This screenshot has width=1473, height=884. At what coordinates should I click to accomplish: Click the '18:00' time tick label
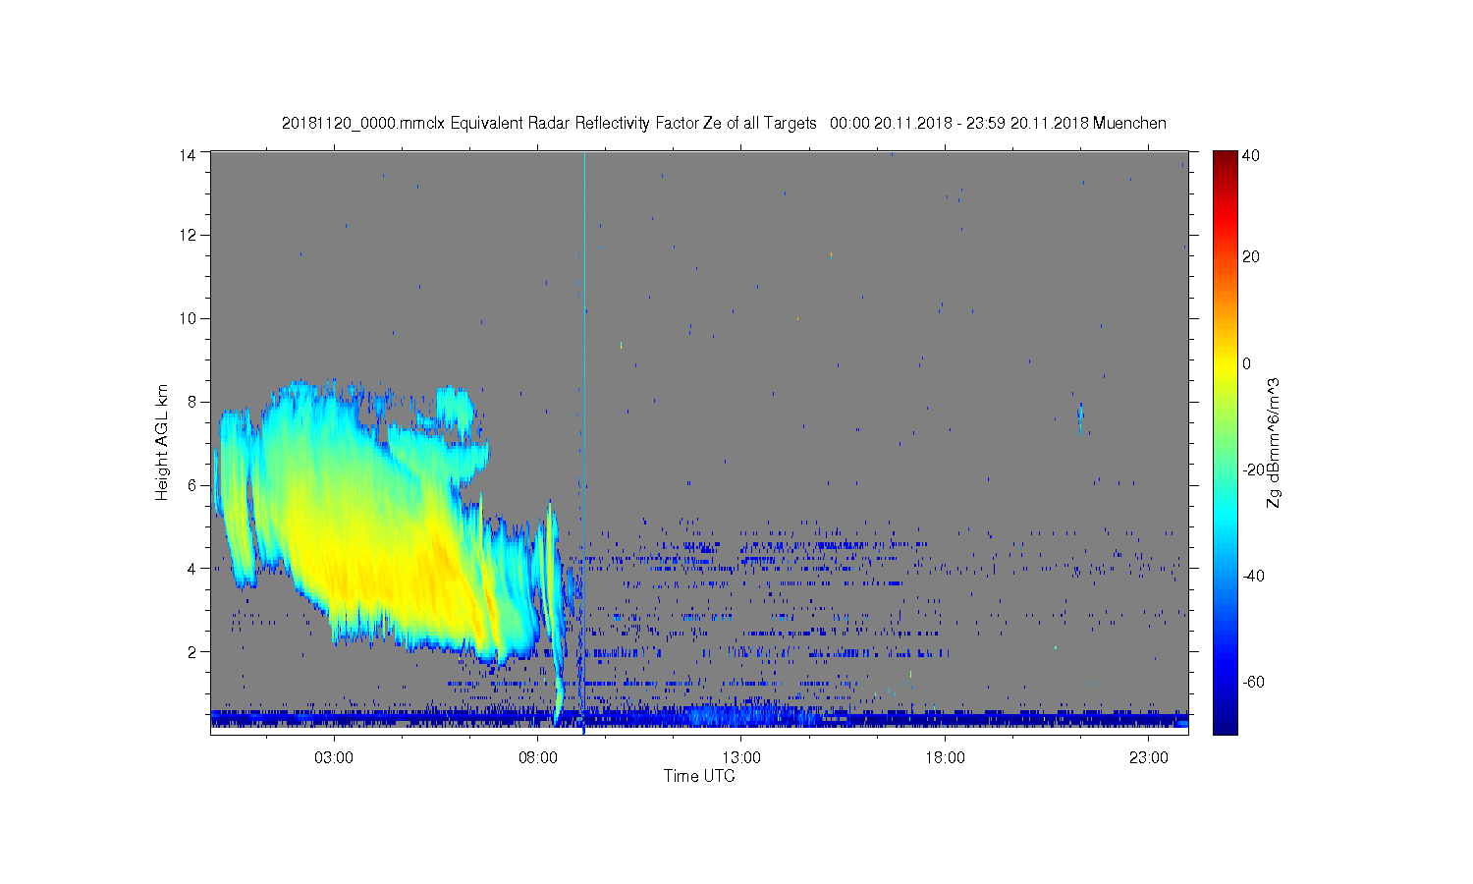946,757
